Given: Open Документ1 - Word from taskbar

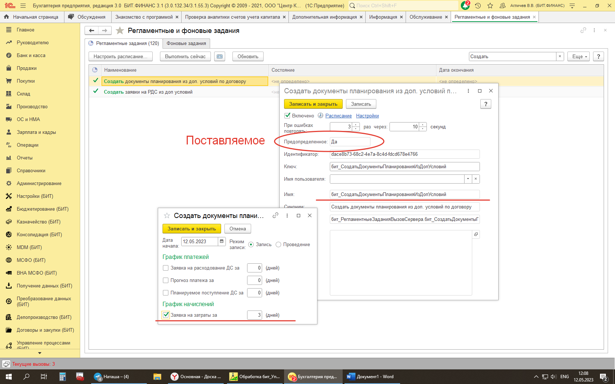Looking at the screenshot, I should (371, 377).
